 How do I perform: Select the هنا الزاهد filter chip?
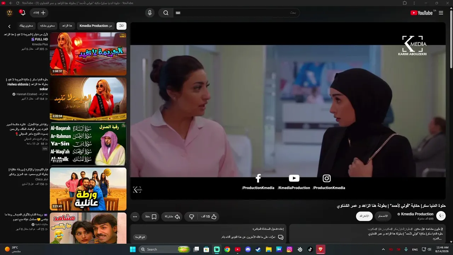(67, 26)
